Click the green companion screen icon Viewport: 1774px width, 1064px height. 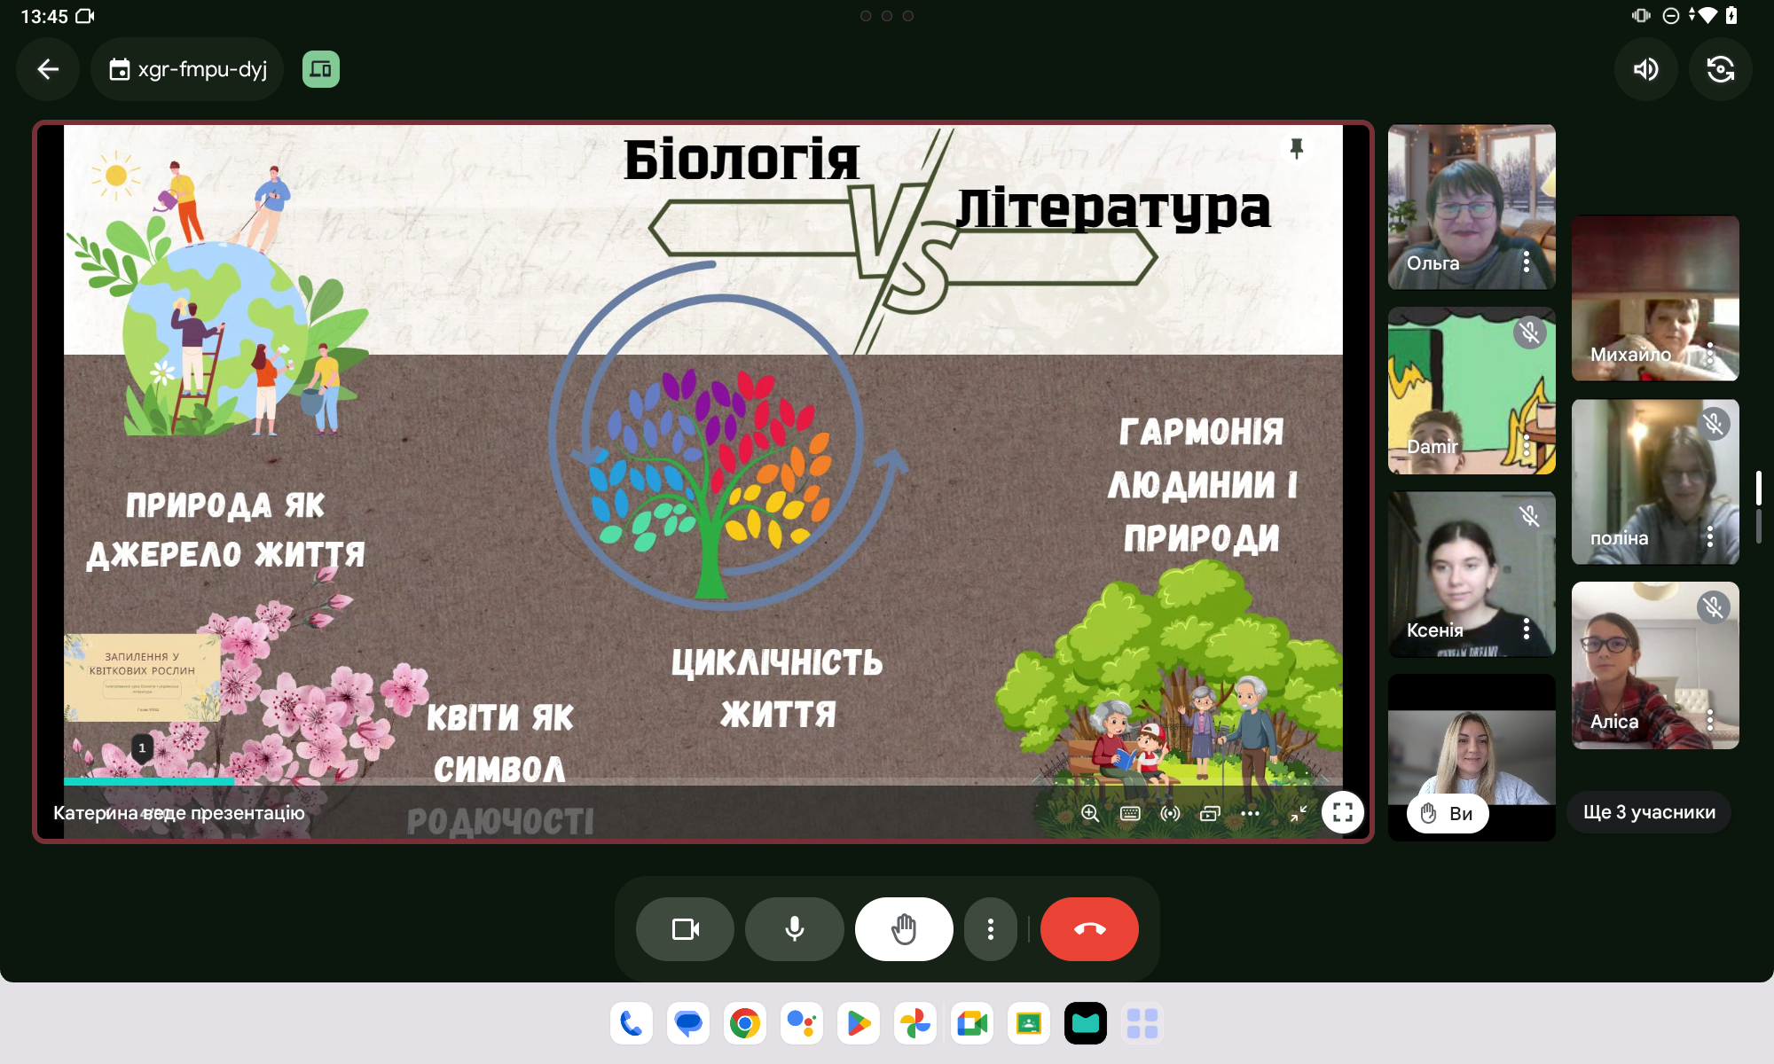(x=321, y=69)
